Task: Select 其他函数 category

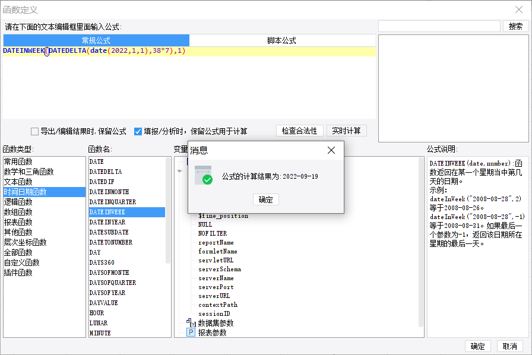Action: 44,233
